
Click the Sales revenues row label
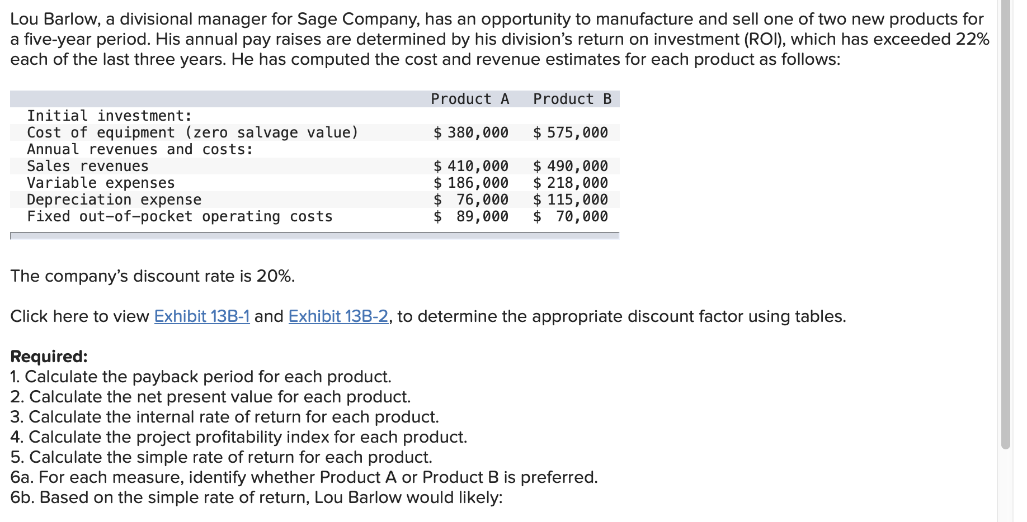(88, 166)
